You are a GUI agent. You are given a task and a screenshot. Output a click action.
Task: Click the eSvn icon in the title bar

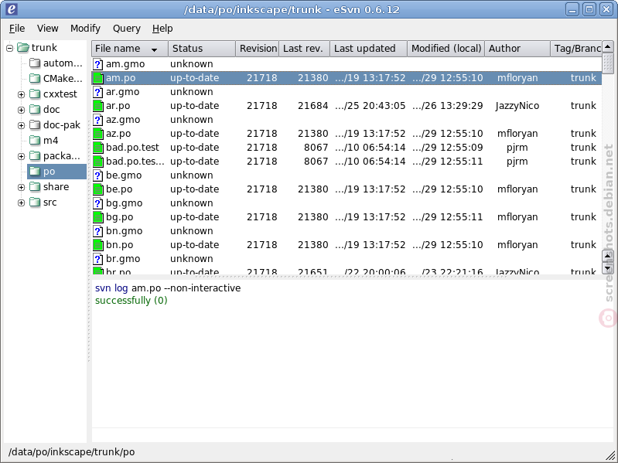click(x=12, y=9)
